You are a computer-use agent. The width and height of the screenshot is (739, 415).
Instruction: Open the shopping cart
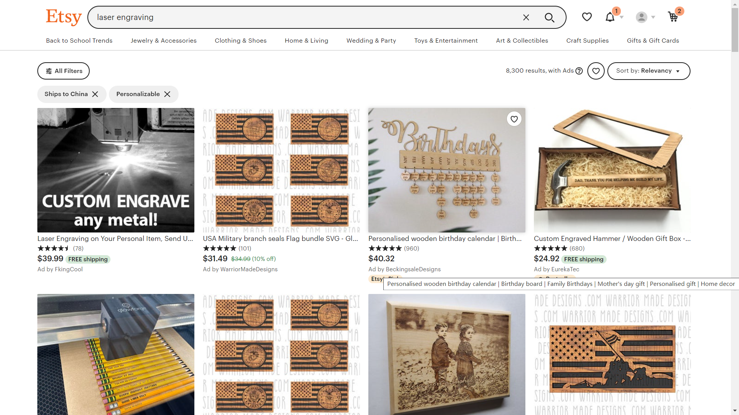[673, 17]
